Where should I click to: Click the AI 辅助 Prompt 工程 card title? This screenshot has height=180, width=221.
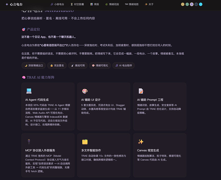point(150,100)
